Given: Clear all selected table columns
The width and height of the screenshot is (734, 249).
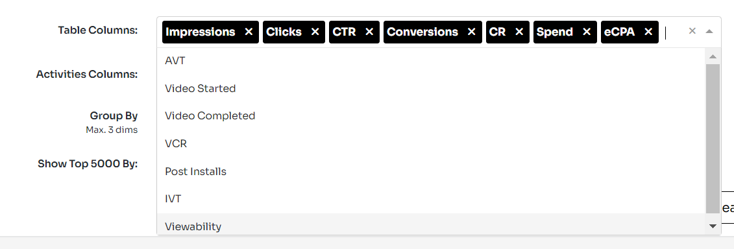Looking at the screenshot, I should tap(692, 31).
